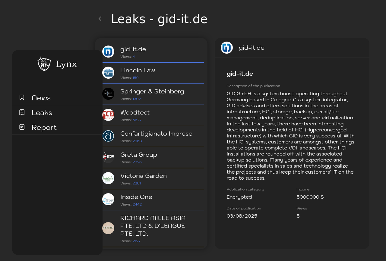
Task: Click the Description of the publication label
Action: point(253,86)
